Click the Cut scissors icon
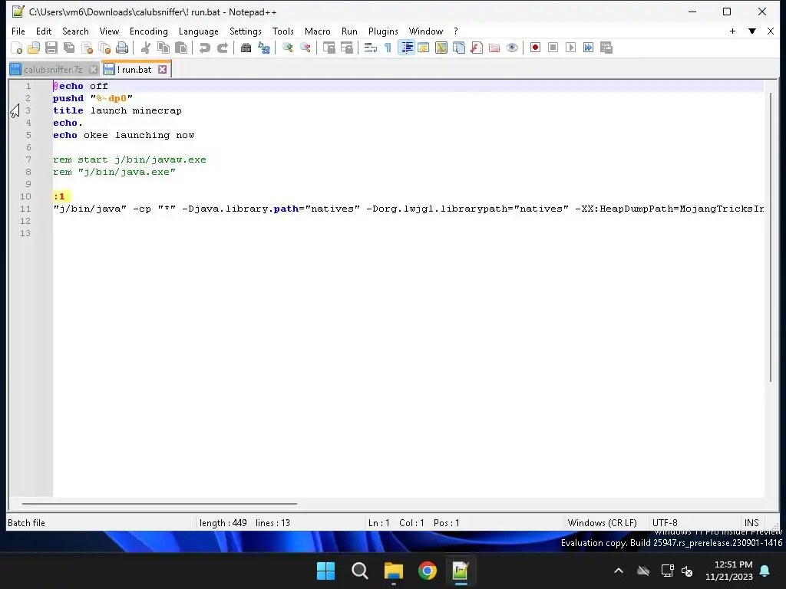Image resolution: width=786 pixels, height=589 pixels. tap(145, 48)
